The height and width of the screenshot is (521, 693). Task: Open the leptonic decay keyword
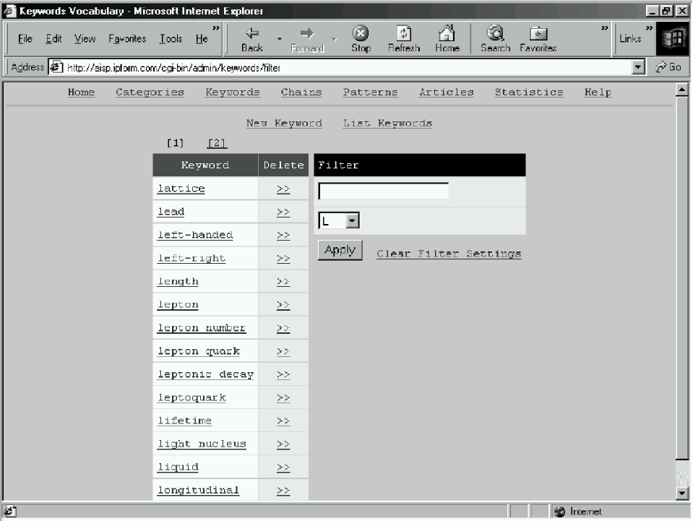[205, 374]
